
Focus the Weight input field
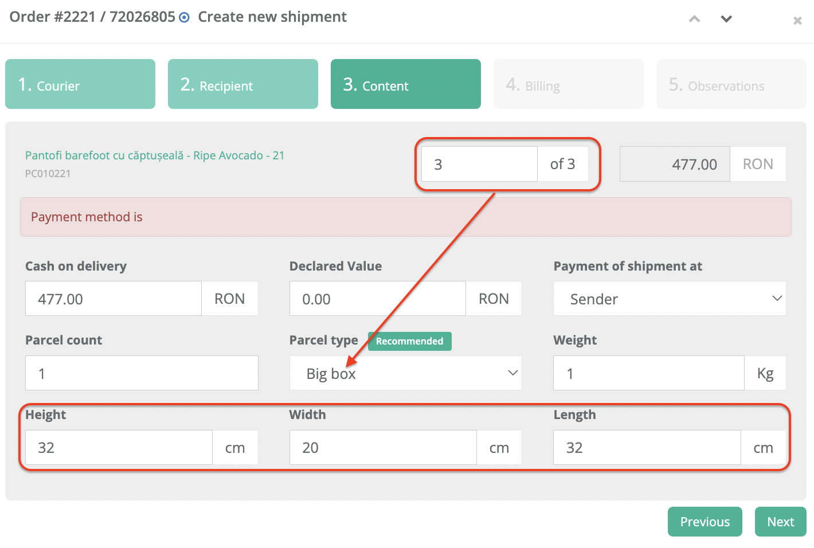coord(649,373)
